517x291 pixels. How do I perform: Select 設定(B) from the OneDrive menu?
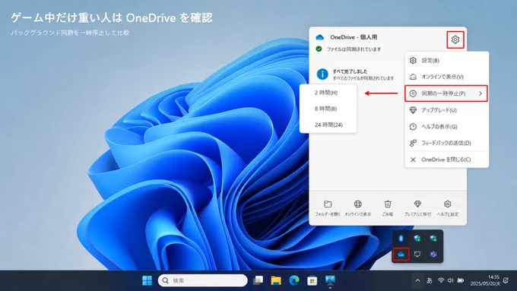[x=447, y=60]
